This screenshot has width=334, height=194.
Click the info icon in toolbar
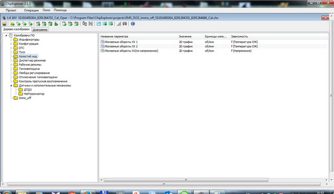click(133, 24)
